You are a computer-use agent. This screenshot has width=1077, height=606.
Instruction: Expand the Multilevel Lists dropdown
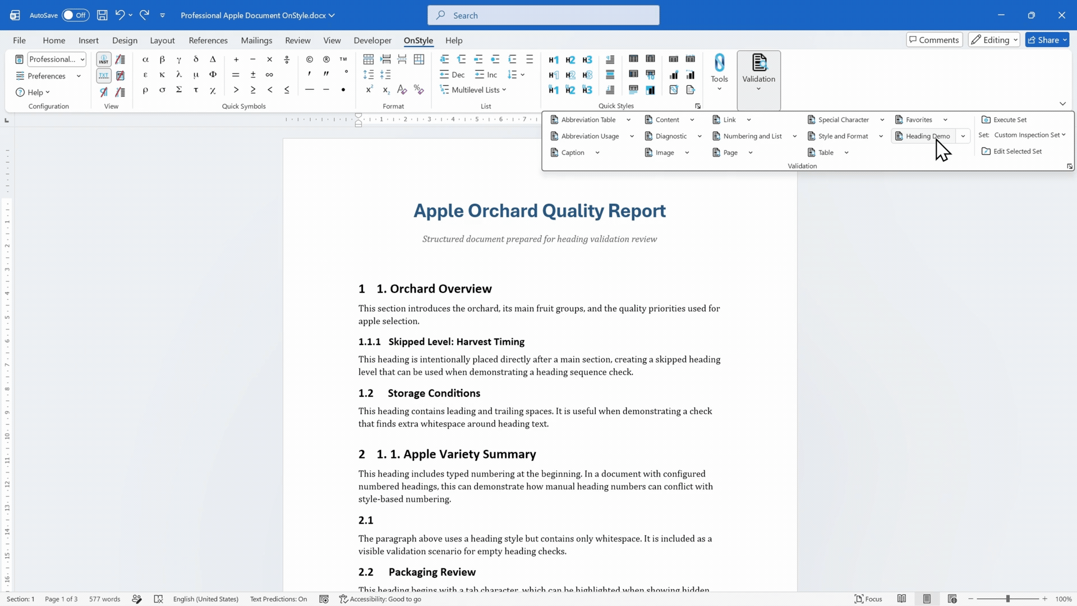(x=504, y=90)
